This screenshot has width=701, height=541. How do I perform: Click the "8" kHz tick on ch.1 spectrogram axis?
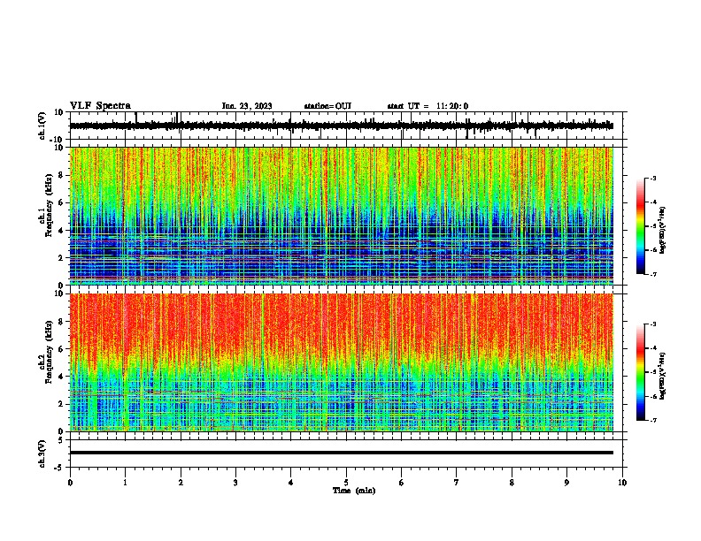point(62,175)
